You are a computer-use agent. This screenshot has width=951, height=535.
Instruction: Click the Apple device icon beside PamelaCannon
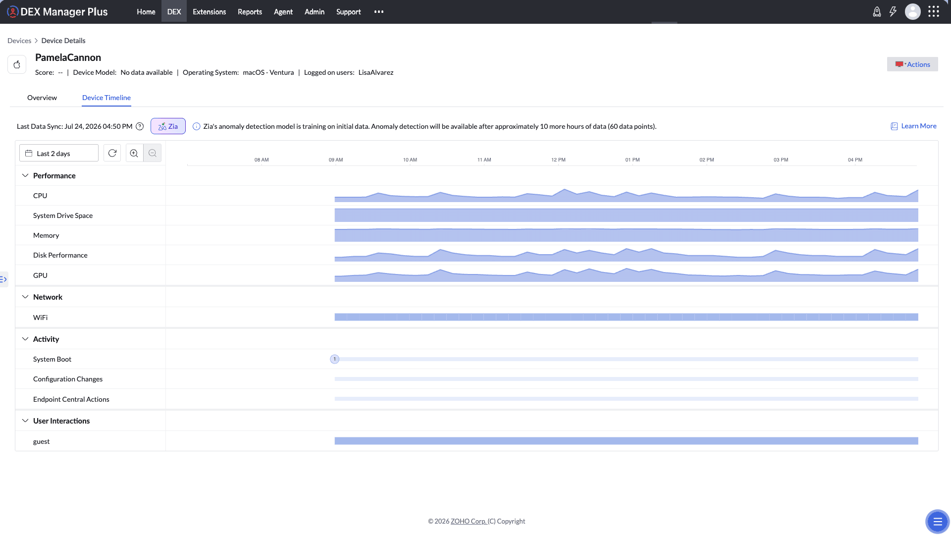pos(17,64)
